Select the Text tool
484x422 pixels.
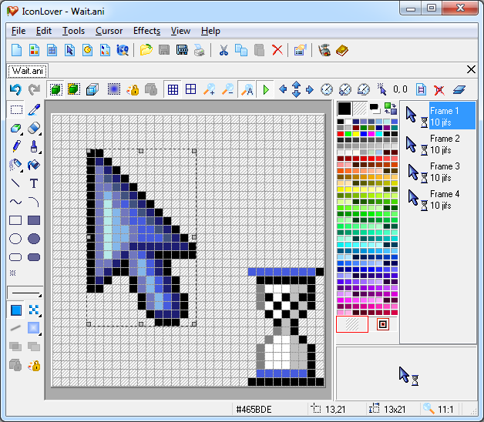pos(34,183)
